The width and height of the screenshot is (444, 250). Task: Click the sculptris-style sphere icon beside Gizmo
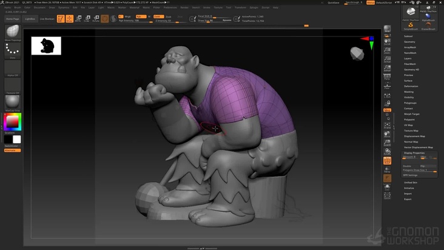point(113,19)
